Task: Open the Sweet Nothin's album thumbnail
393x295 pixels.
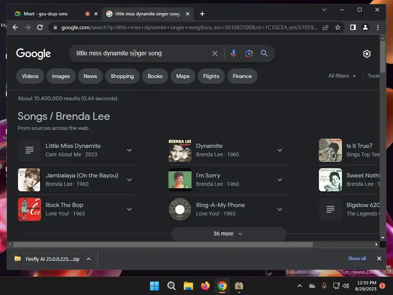Action: pos(330,180)
